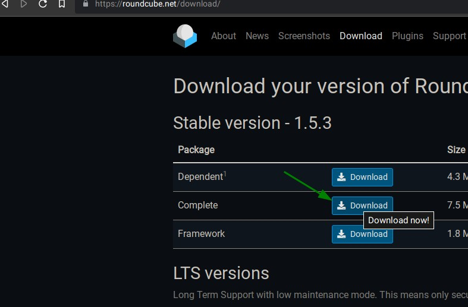The height and width of the screenshot is (307, 468).
Task: Open the Screenshots page
Action: (x=304, y=36)
